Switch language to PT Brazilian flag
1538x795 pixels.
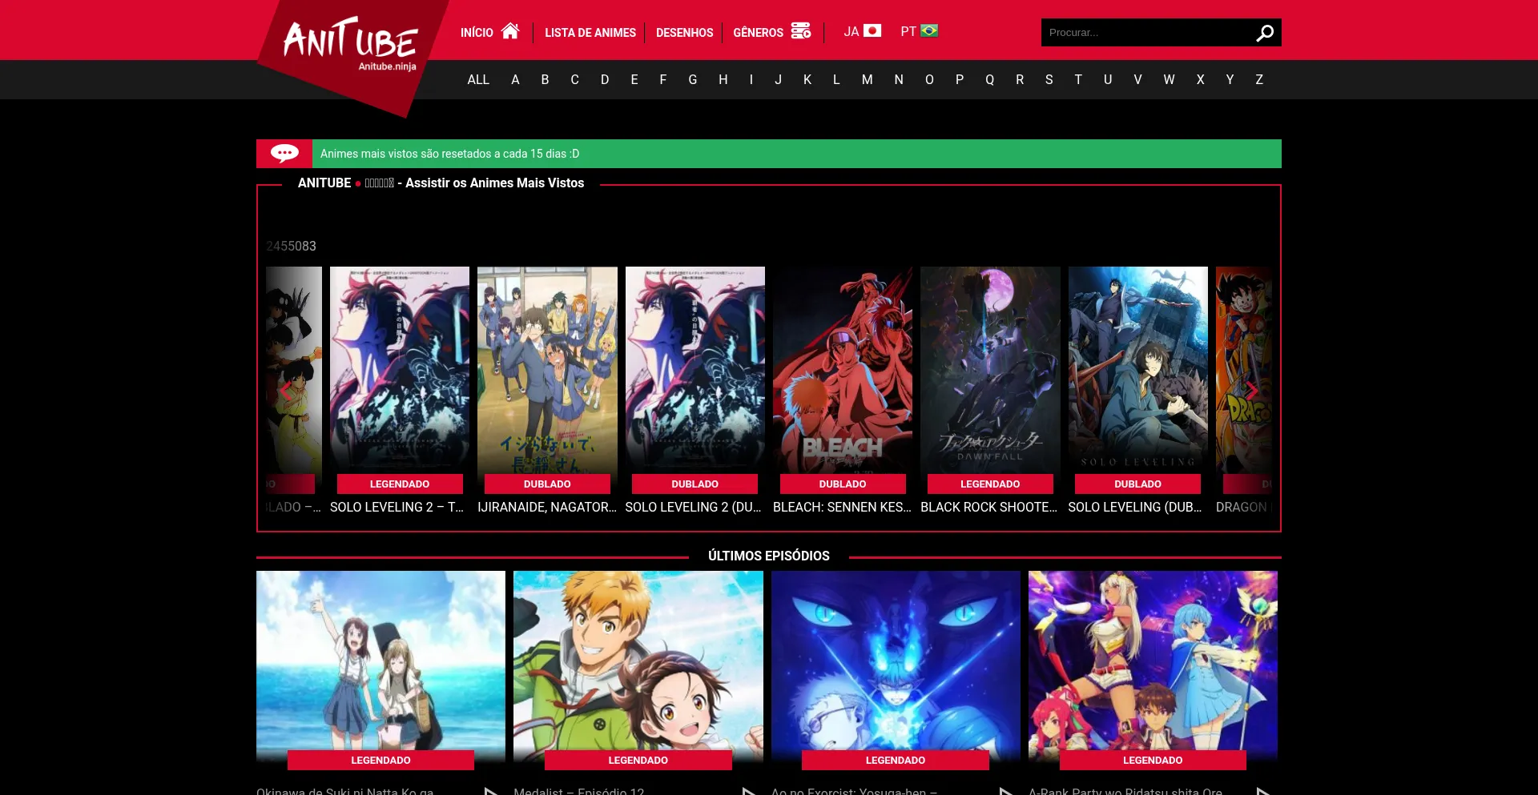click(x=928, y=31)
